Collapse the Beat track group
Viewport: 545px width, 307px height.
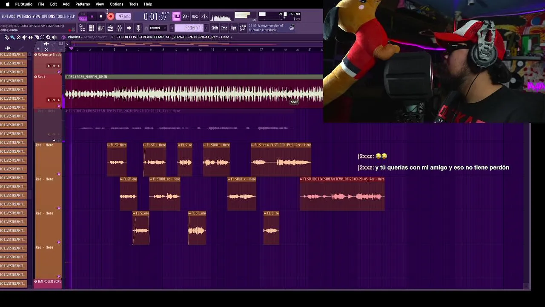tap(35, 77)
